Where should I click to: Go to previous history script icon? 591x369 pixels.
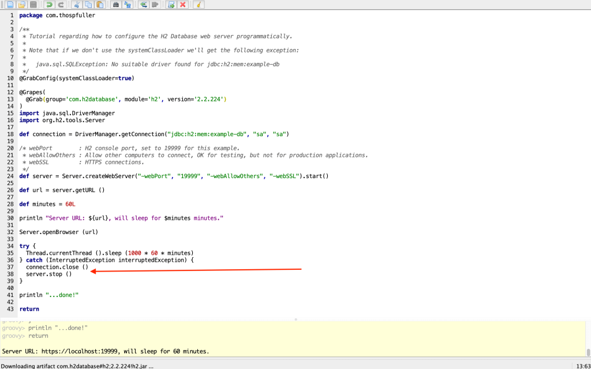pyautogui.click(x=143, y=5)
